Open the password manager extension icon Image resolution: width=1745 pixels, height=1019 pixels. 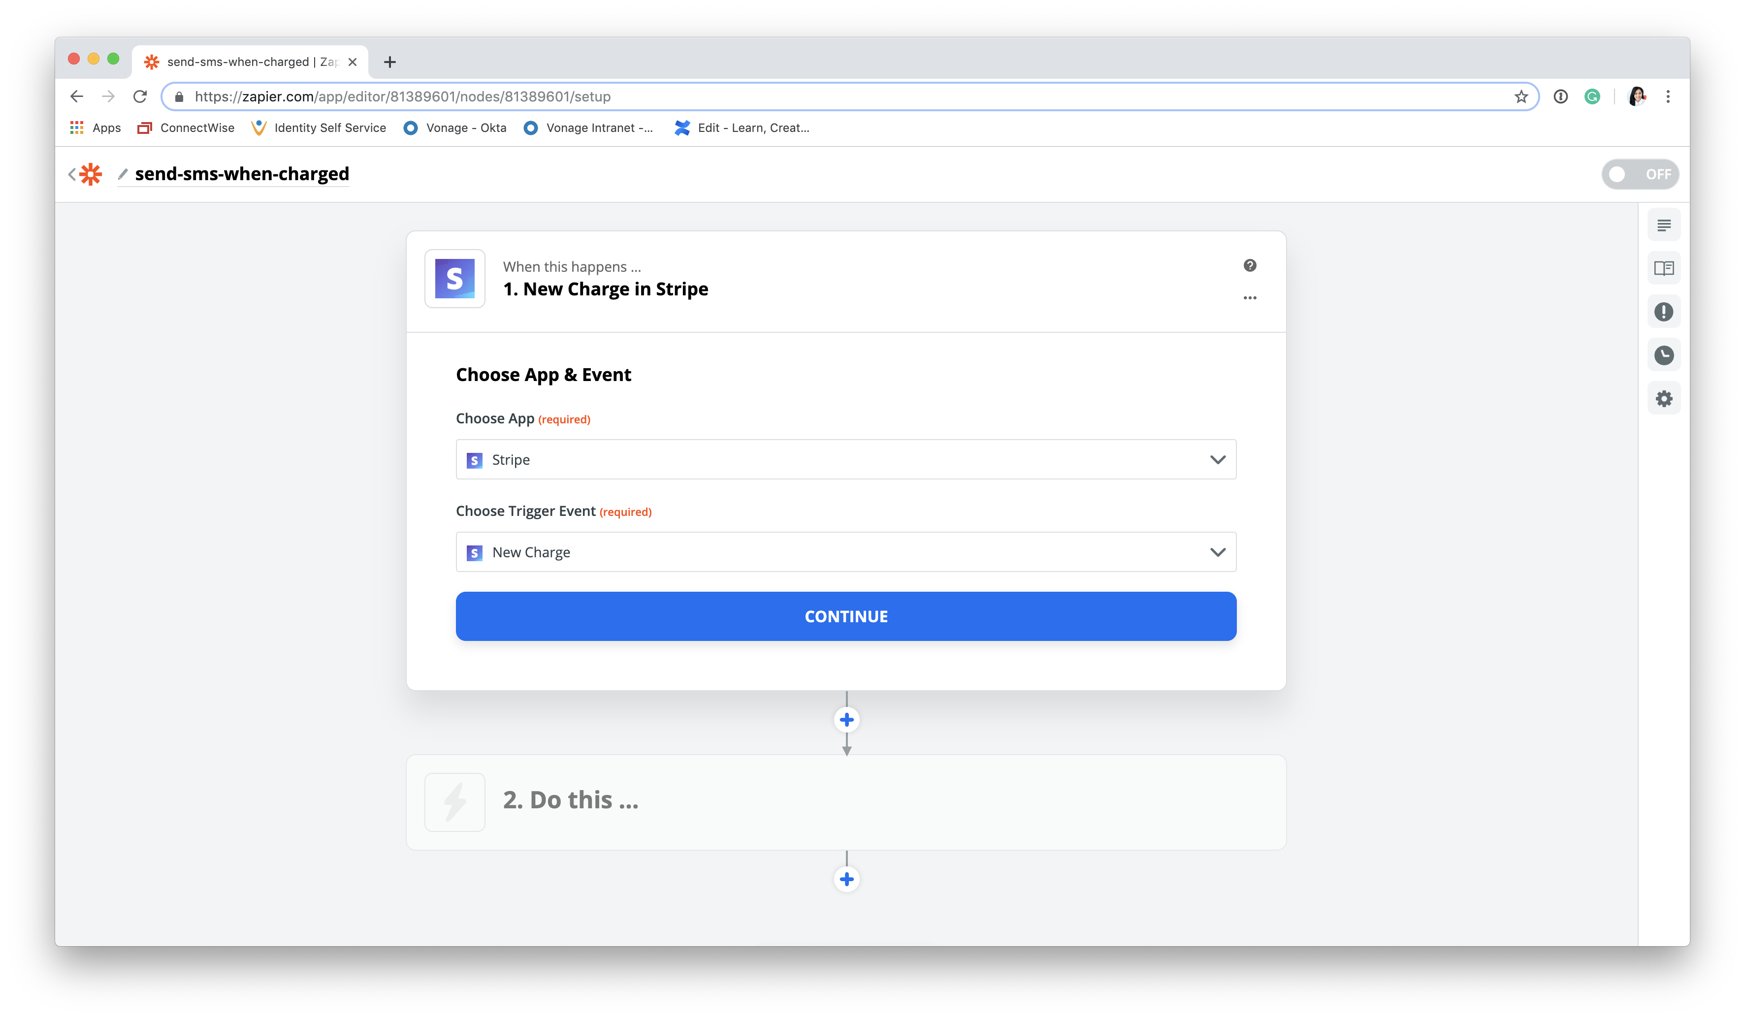[x=1560, y=97]
